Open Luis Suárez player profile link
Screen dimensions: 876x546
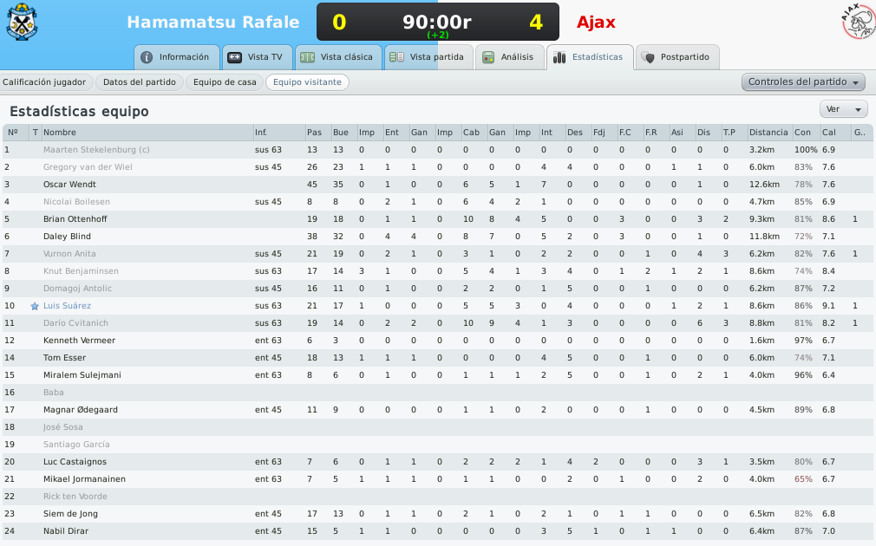coord(67,306)
